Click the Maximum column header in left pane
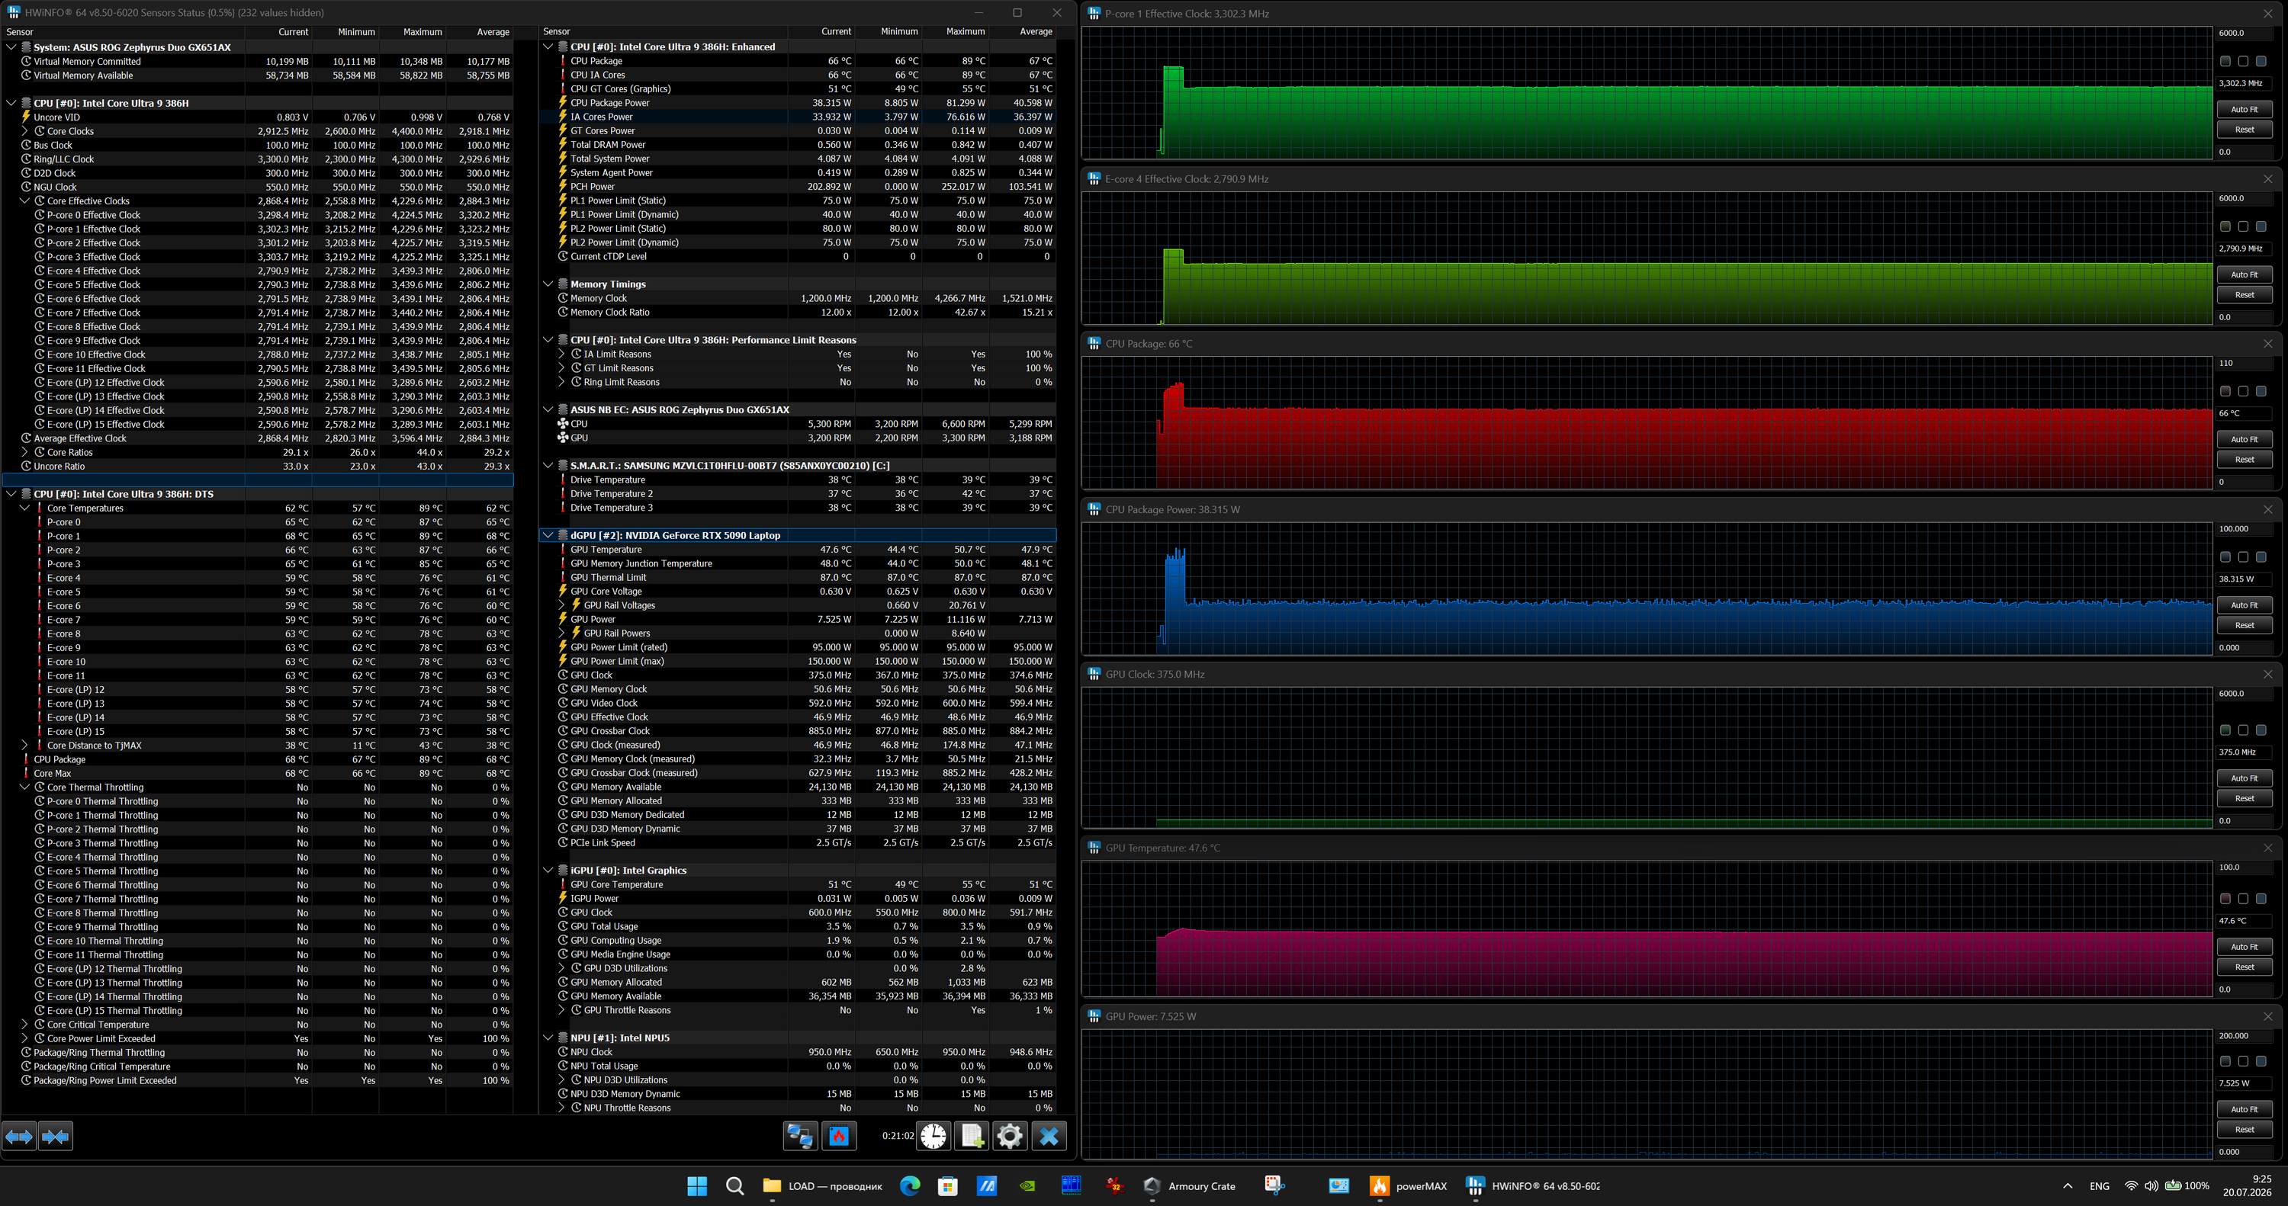The height and width of the screenshot is (1206, 2288). click(x=412, y=32)
